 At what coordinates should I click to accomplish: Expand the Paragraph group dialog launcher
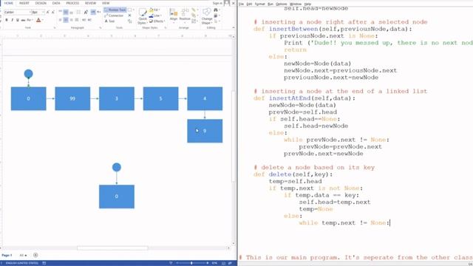(x=101, y=28)
